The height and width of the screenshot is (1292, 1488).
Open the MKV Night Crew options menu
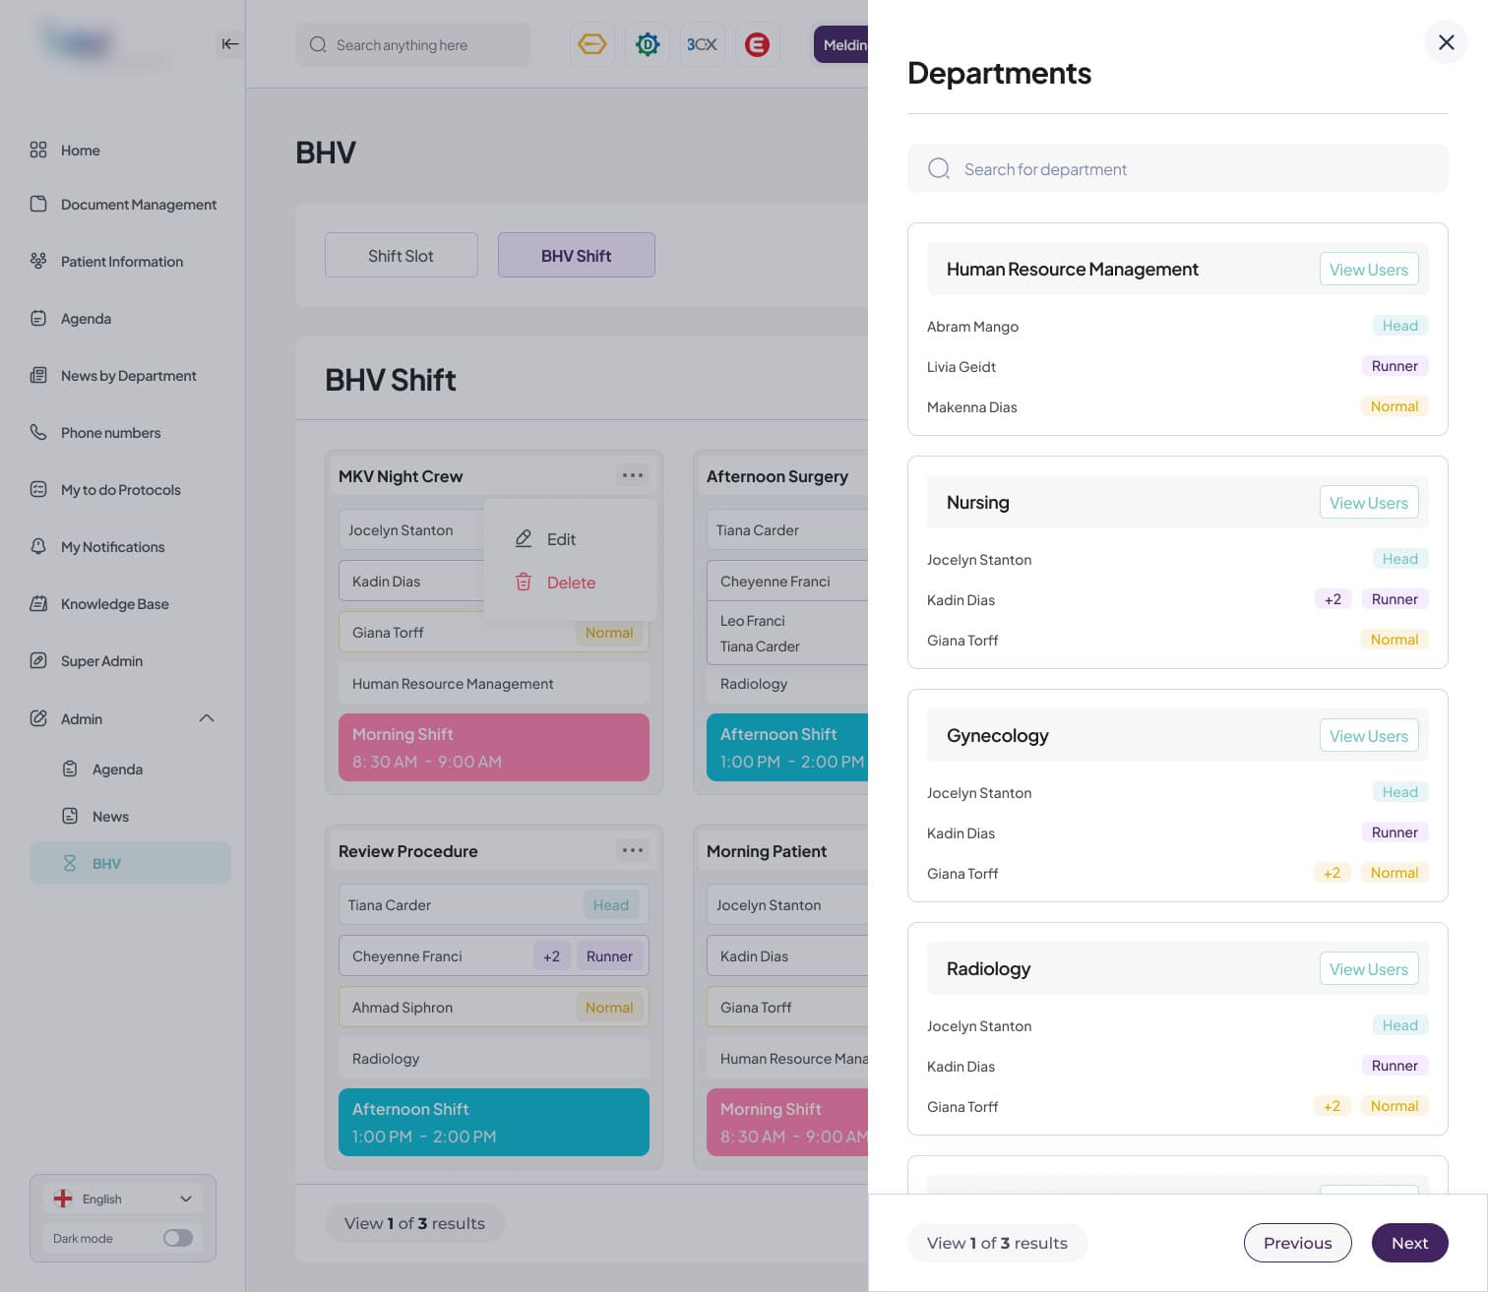632,475
